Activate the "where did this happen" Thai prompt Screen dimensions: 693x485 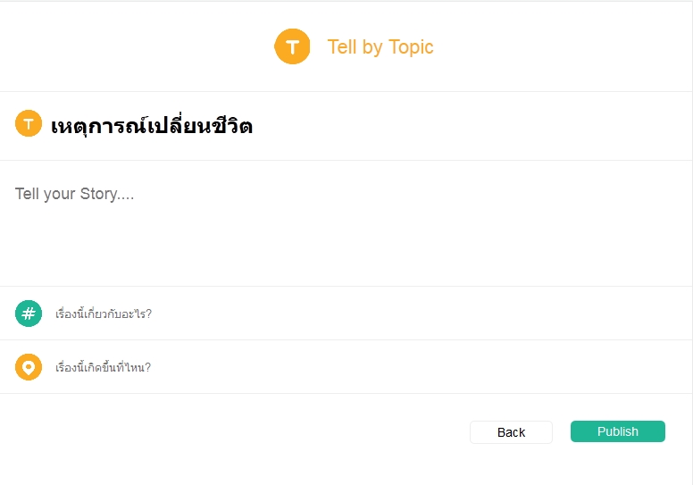tap(103, 367)
